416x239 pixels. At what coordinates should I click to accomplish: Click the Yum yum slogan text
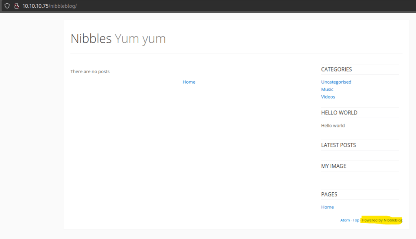[140, 39]
